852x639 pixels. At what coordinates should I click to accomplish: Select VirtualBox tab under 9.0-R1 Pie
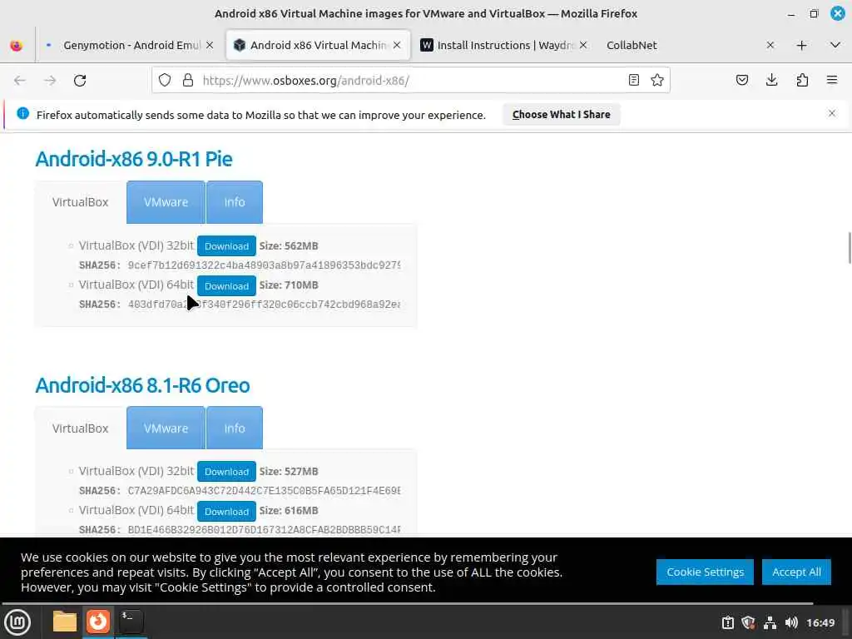[81, 202]
